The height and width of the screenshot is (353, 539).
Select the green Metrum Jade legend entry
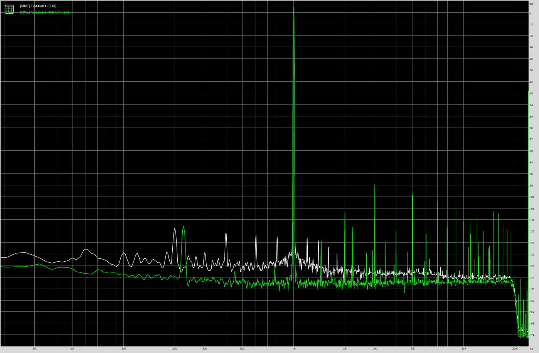45,12
